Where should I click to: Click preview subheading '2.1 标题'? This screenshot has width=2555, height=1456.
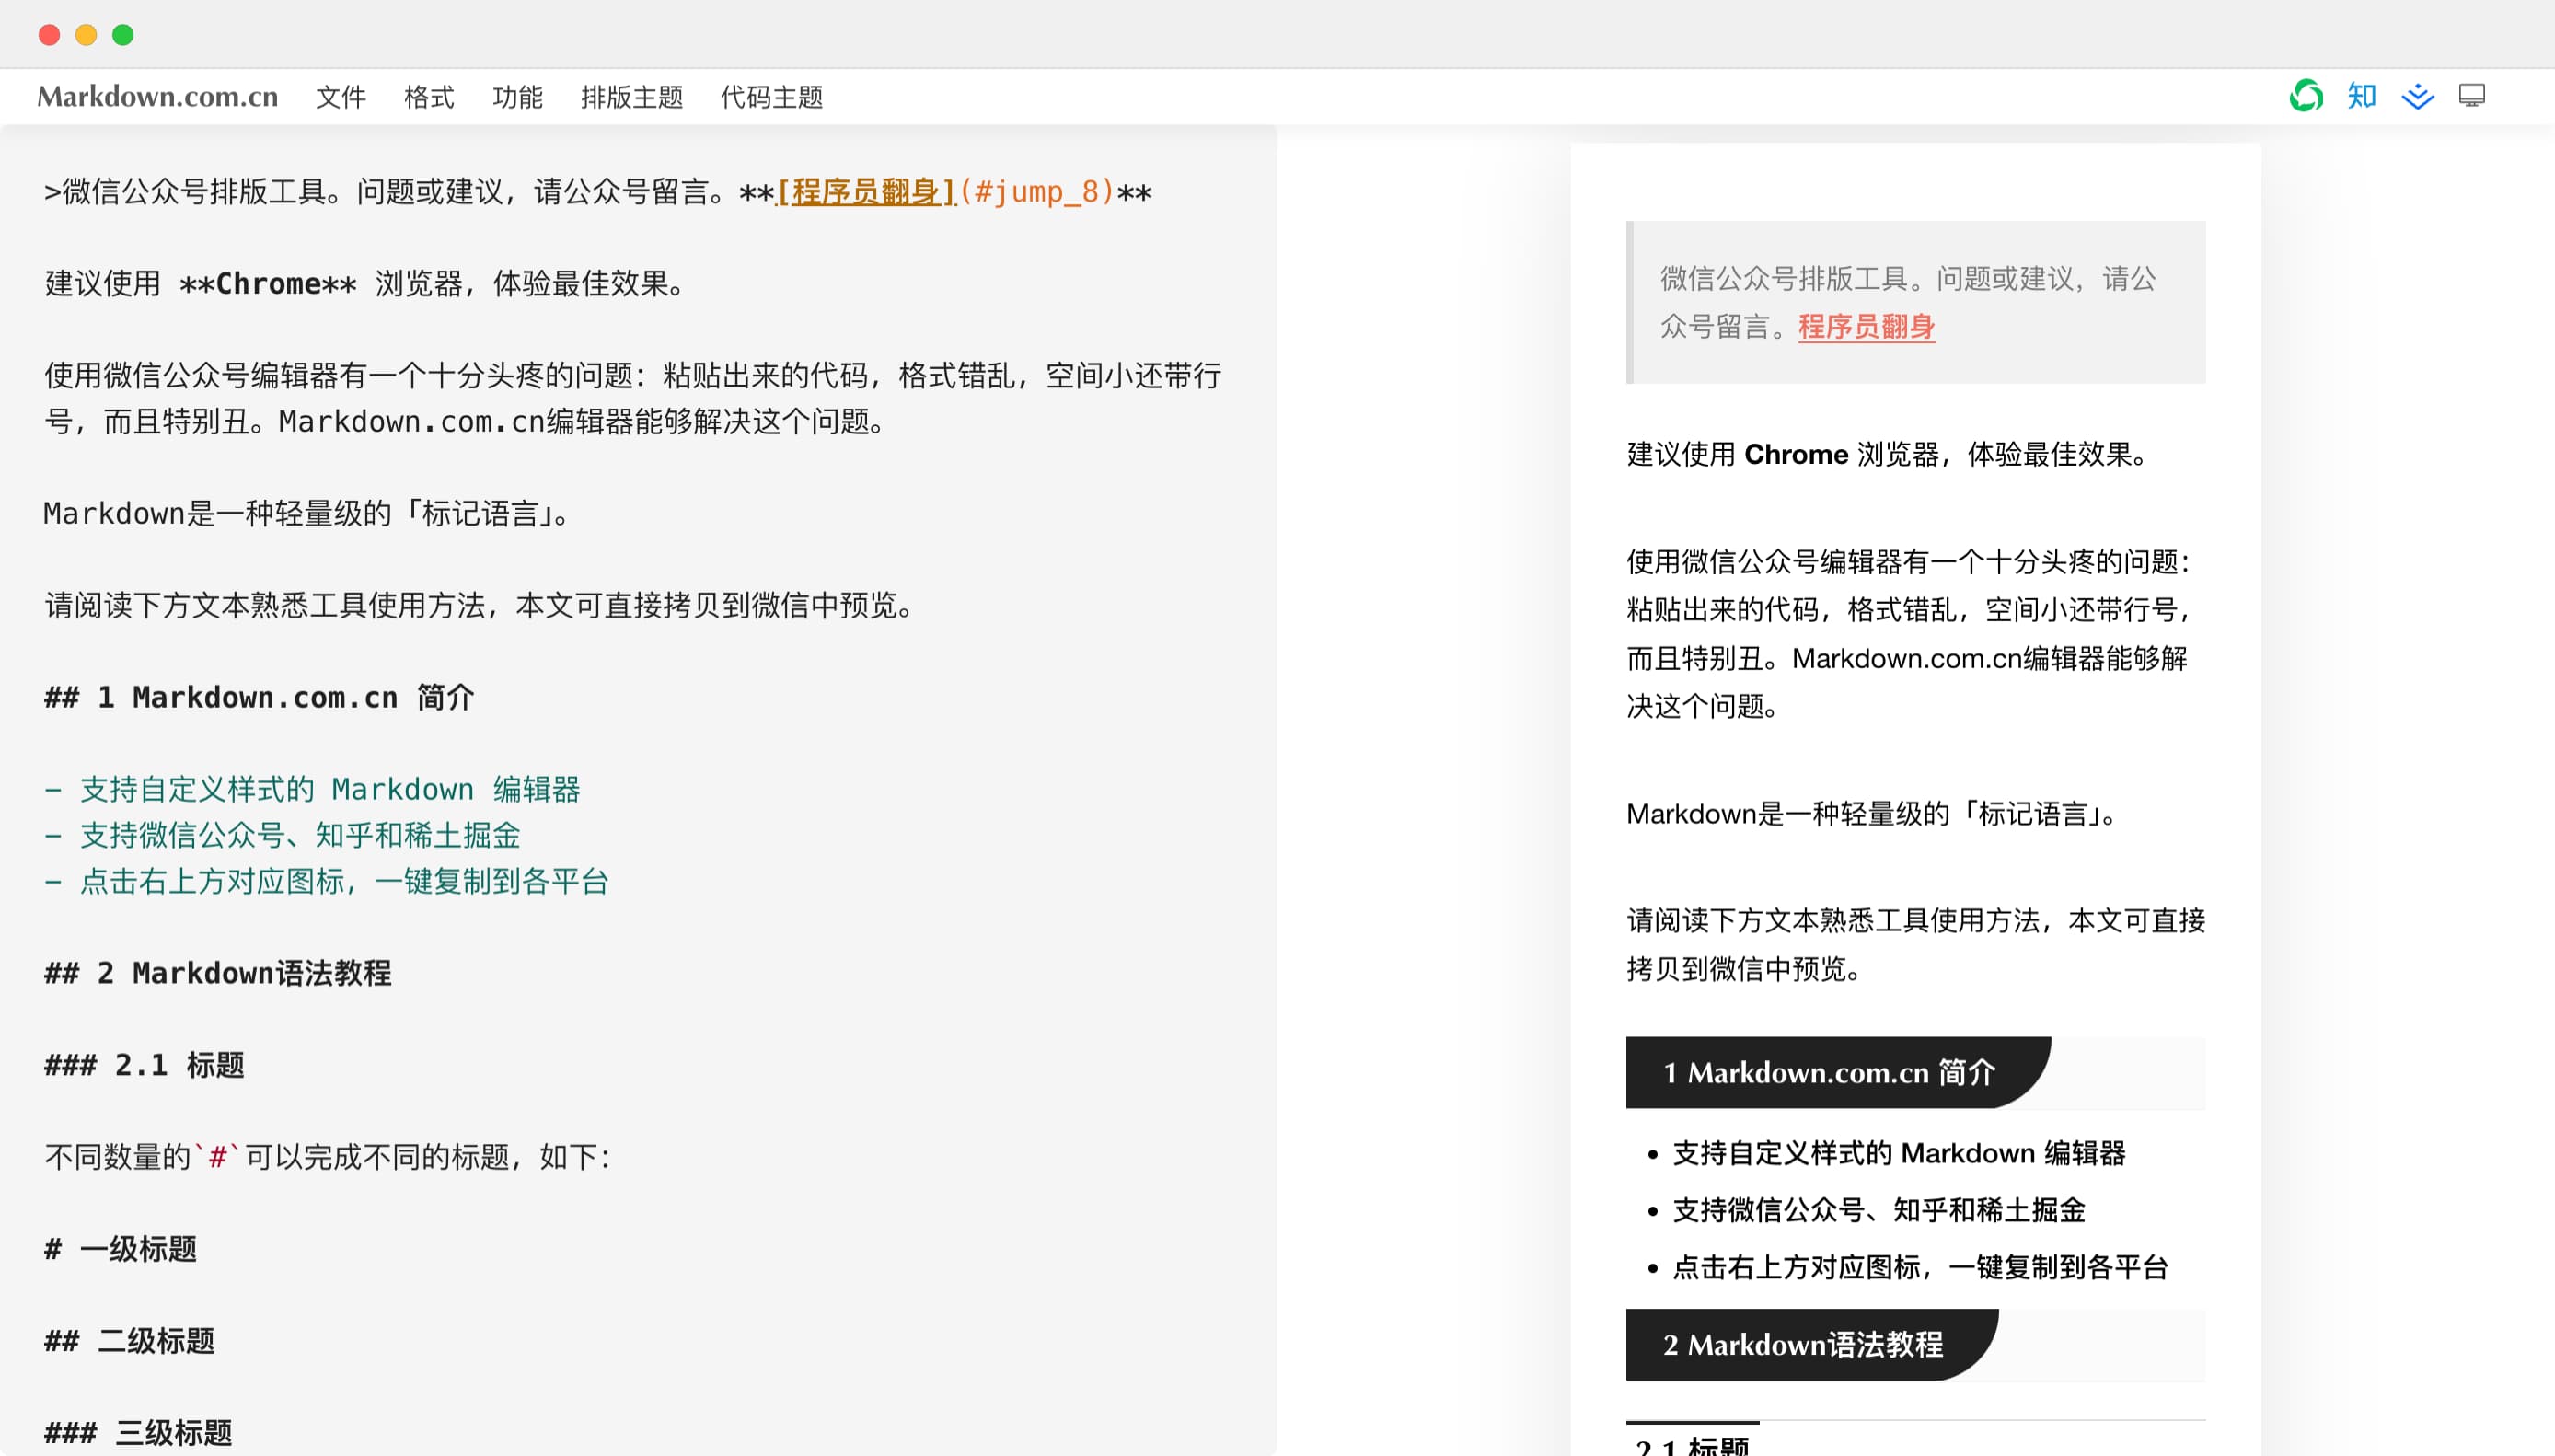pos(1692,1445)
